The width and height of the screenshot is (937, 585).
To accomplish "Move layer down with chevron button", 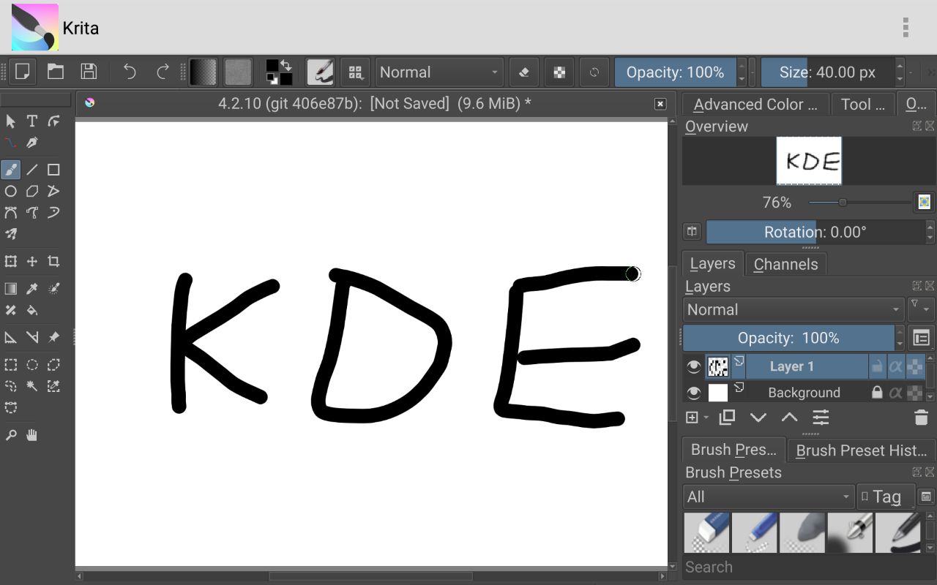I will click(758, 418).
